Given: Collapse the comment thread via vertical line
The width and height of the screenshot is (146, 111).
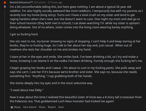Looking at the screenshot, I should click(x=5, y=60).
